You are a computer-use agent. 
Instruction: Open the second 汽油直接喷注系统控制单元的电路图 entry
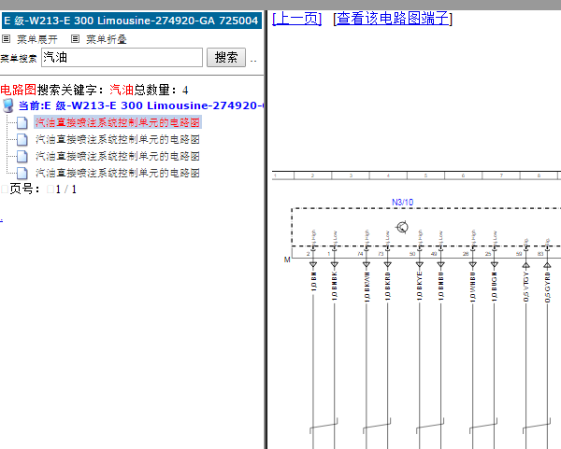coord(118,139)
